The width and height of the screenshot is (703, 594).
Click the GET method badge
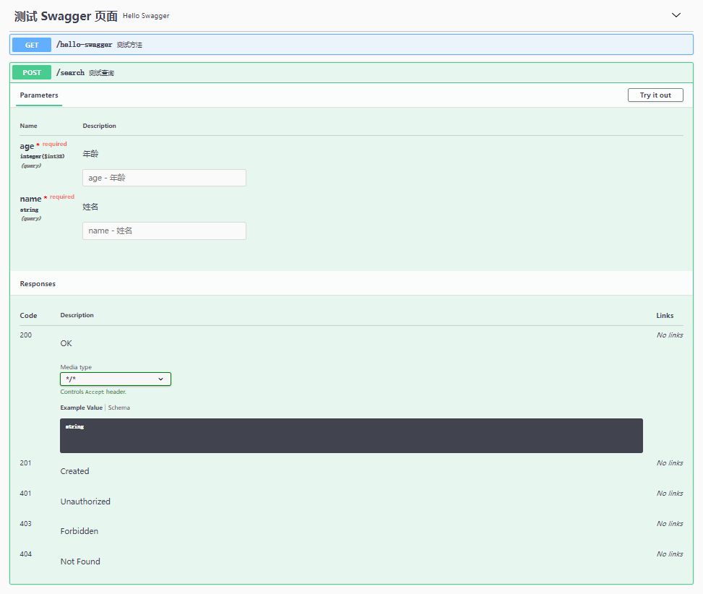[32, 45]
